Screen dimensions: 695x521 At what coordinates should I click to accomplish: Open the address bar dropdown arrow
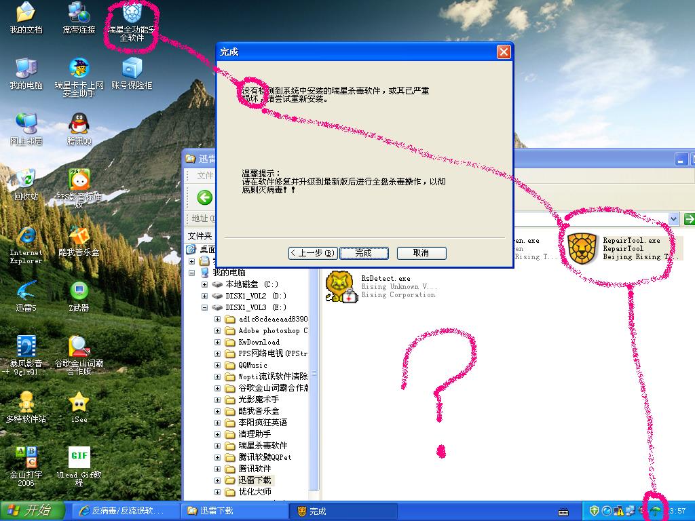tap(674, 219)
